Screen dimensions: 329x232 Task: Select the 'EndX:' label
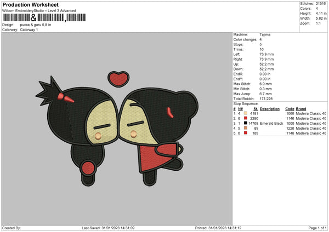(238, 74)
